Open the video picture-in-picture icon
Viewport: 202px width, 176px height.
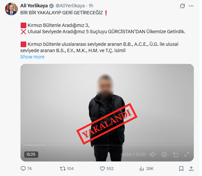point(175,154)
